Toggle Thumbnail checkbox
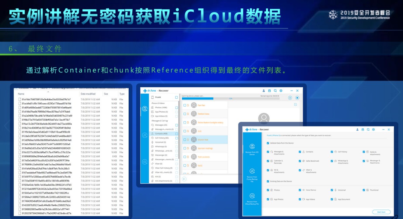403x219 pixels. pos(364,190)
